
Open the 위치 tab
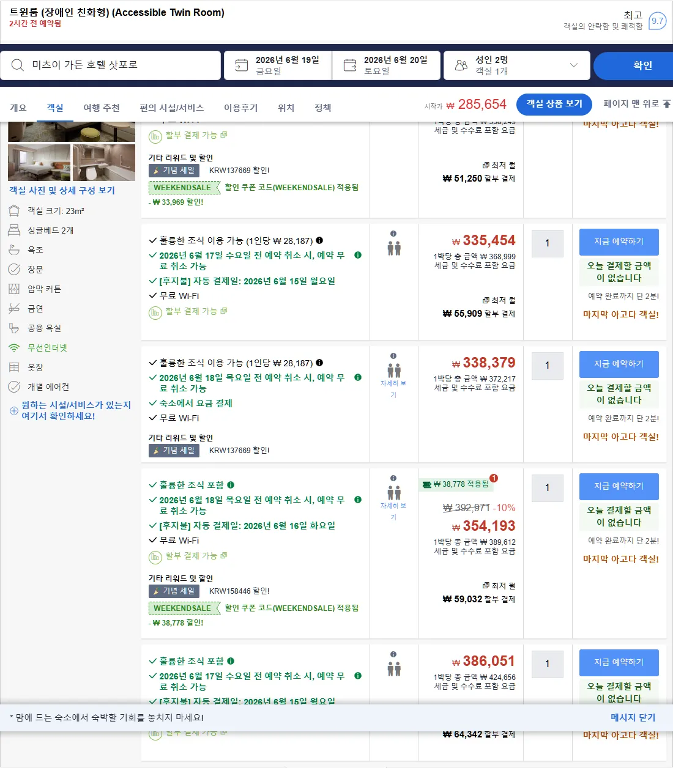pyautogui.click(x=286, y=108)
